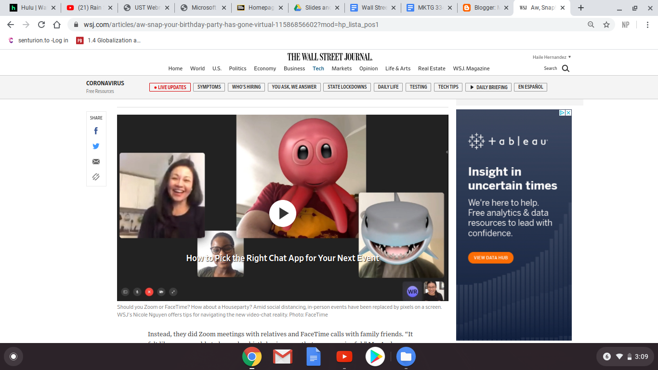658x370 pixels.
Task: Share article on Twitter icon
Action: [x=96, y=146]
